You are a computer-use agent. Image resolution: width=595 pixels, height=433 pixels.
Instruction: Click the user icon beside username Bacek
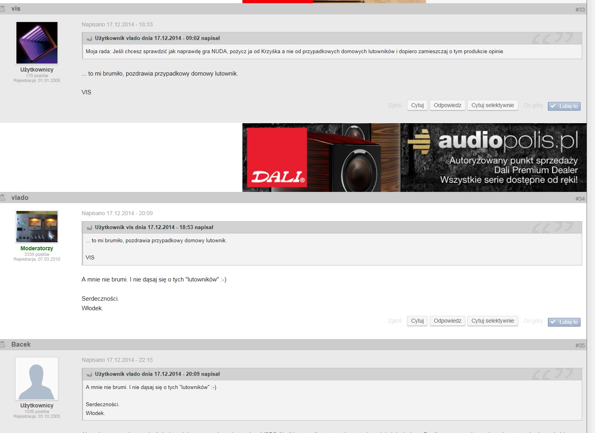point(3,345)
